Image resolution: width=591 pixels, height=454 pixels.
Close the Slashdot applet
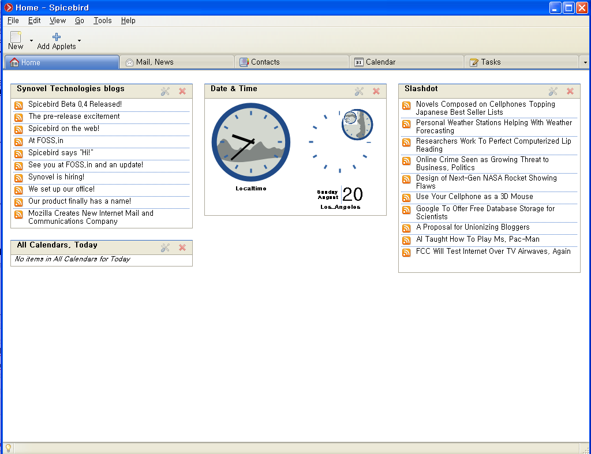570,91
